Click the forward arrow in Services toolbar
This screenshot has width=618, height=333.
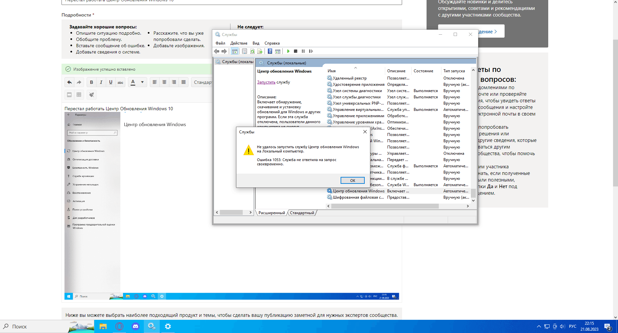[x=224, y=51]
